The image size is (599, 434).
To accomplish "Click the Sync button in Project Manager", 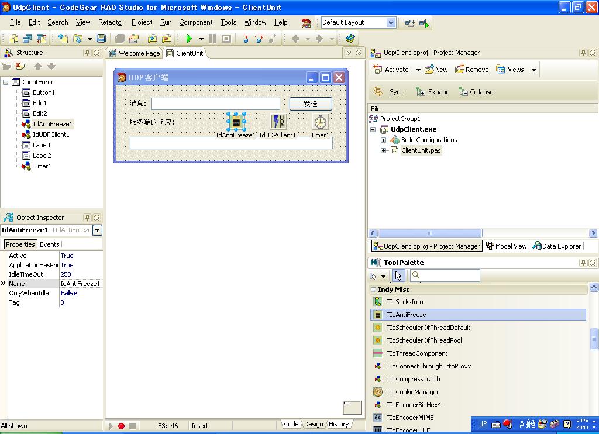I will point(388,92).
